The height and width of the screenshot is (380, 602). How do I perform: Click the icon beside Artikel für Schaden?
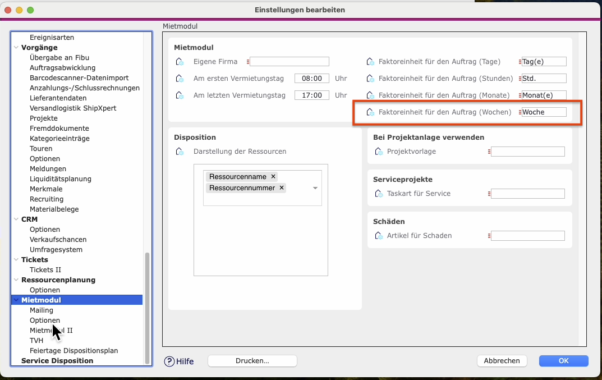click(x=379, y=236)
